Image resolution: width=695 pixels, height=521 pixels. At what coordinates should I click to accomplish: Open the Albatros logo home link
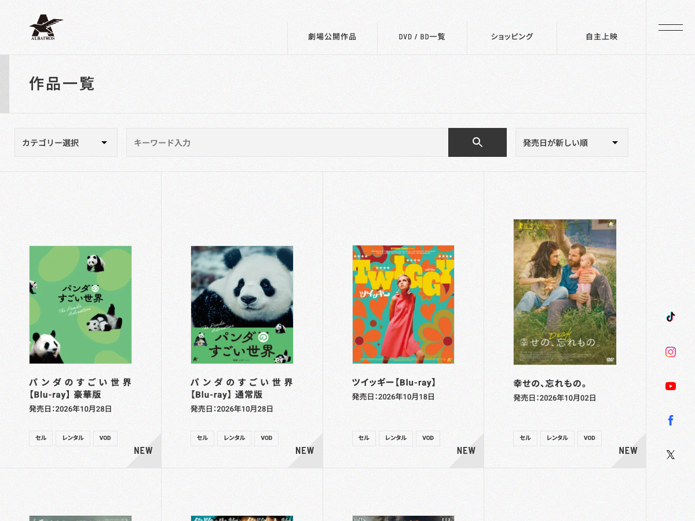pyautogui.click(x=46, y=27)
